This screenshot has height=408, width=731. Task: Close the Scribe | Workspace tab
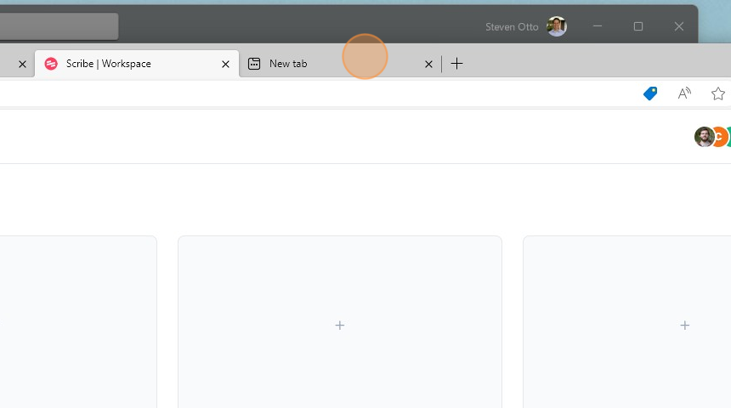point(225,64)
